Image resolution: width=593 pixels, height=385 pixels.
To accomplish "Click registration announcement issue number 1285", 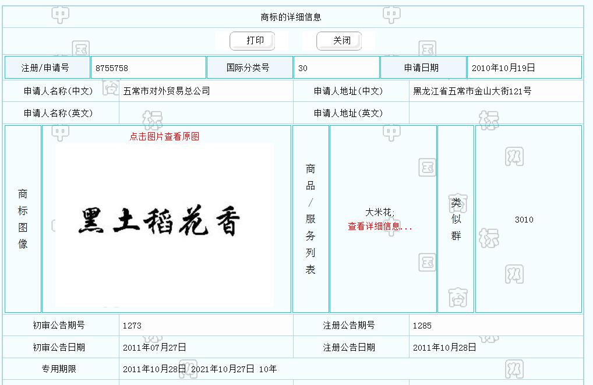I will (422, 326).
